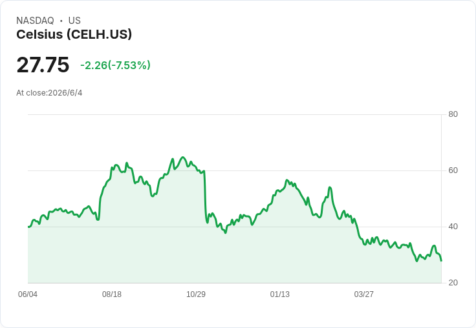Select the 80 price axis label
Viewport: 476px width, 328px height.
pos(453,114)
